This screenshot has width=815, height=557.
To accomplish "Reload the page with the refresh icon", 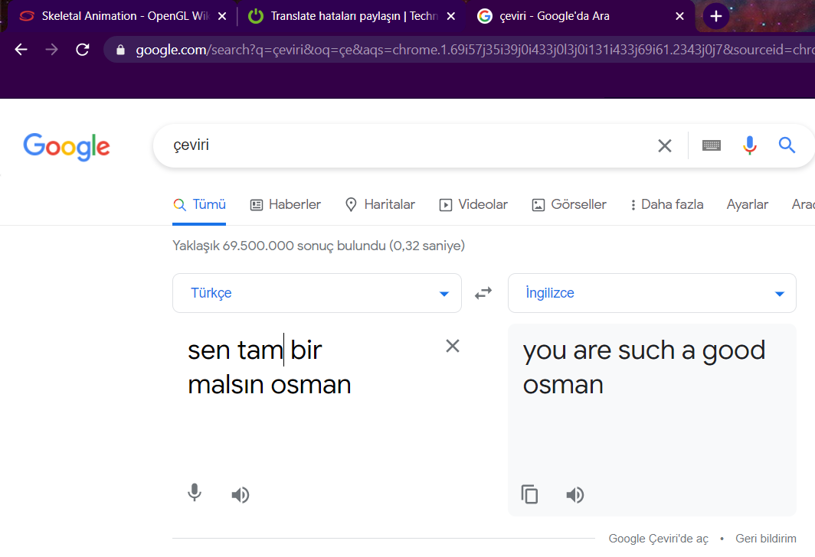I will tap(83, 50).
